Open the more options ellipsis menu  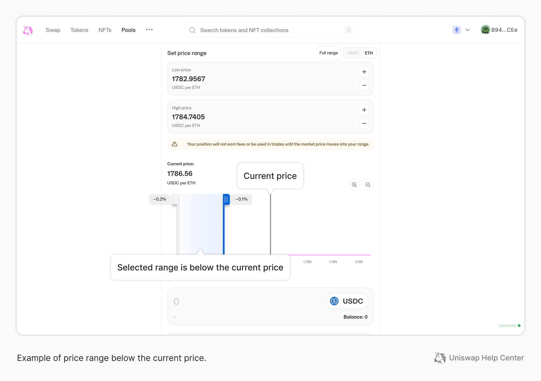(149, 30)
